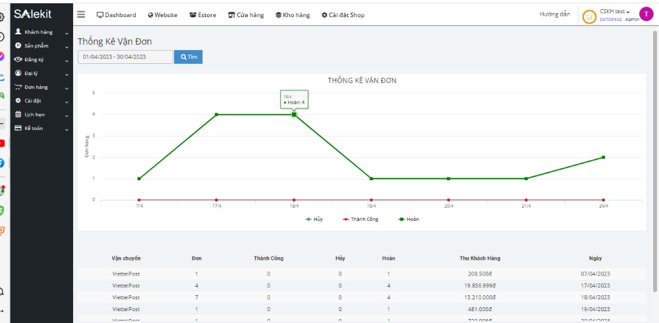Click the purple T user avatar
The image size is (659, 323).
click(646, 15)
